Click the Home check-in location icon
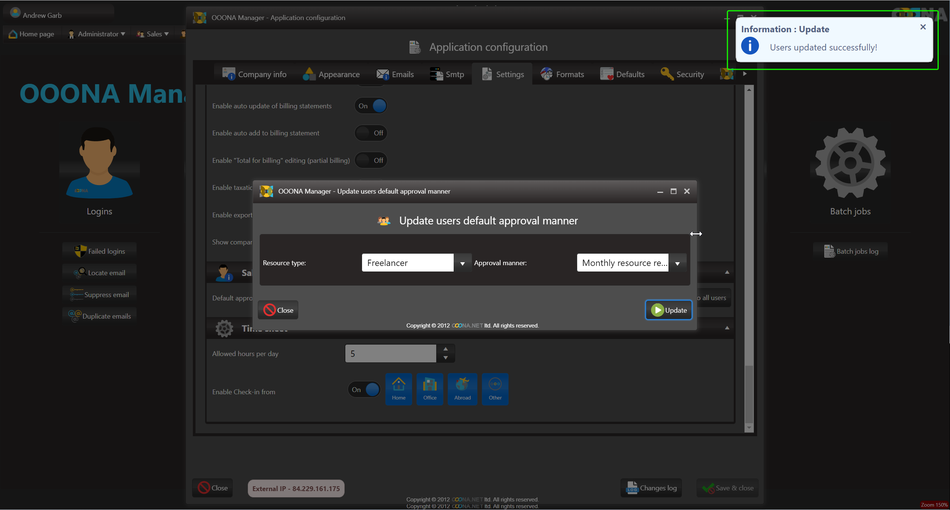 pos(398,388)
